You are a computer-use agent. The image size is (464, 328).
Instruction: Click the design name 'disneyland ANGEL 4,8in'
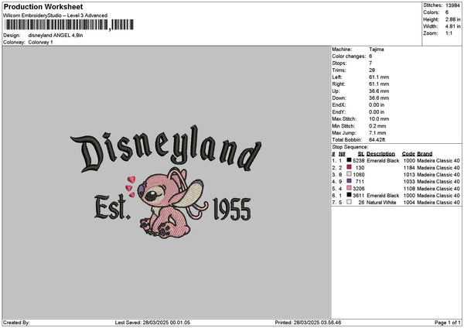pyautogui.click(x=56, y=36)
